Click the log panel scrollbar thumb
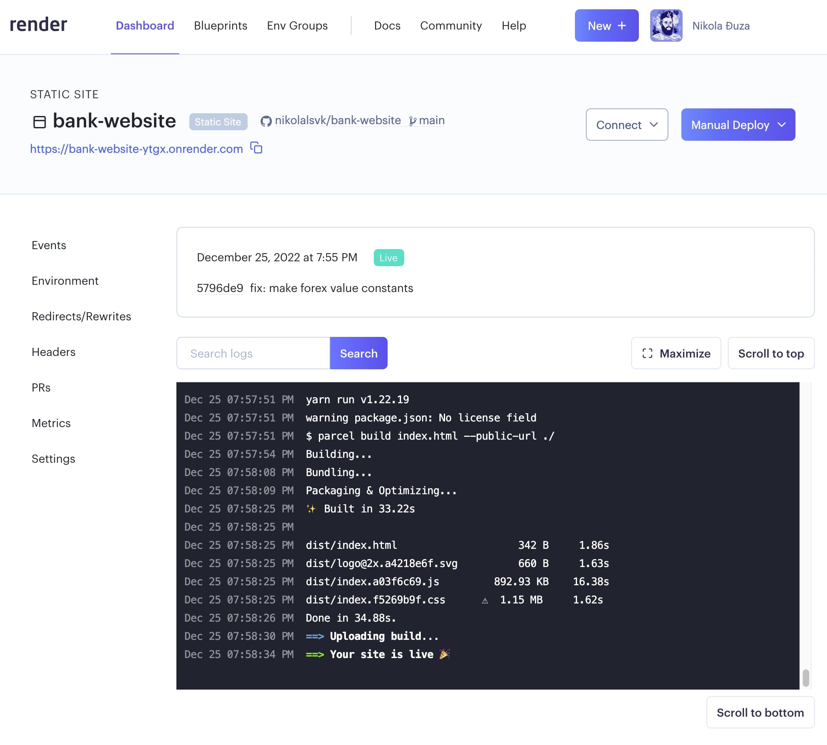The image size is (827, 745). 805,677
